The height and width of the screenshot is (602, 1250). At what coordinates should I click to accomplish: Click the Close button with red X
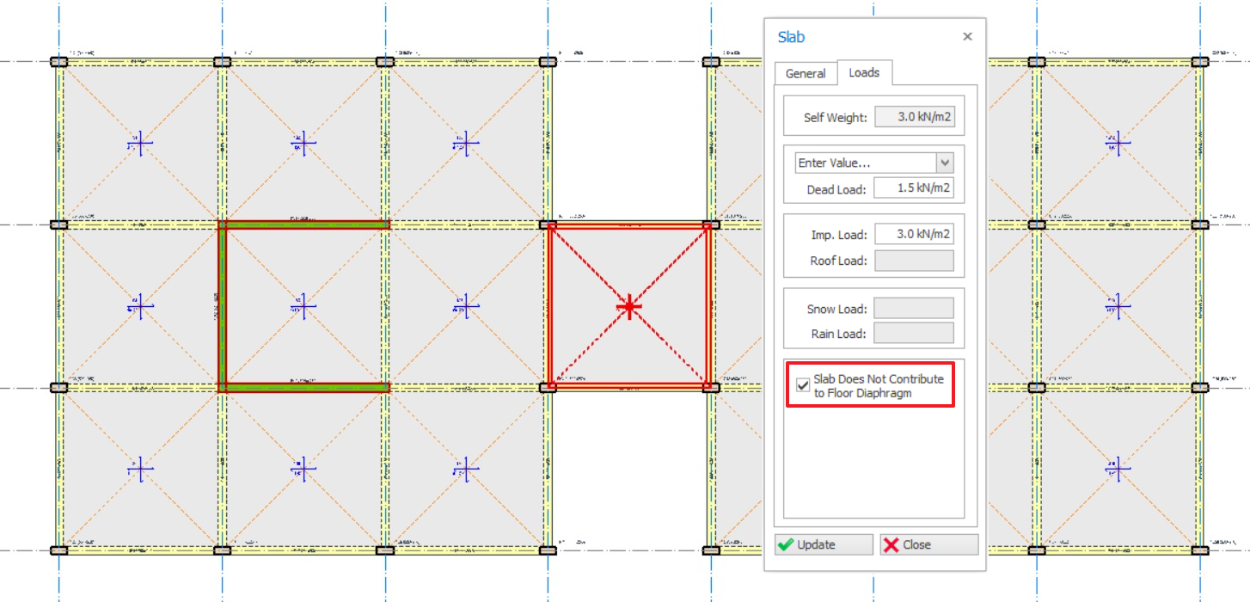(x=928, y=544)
